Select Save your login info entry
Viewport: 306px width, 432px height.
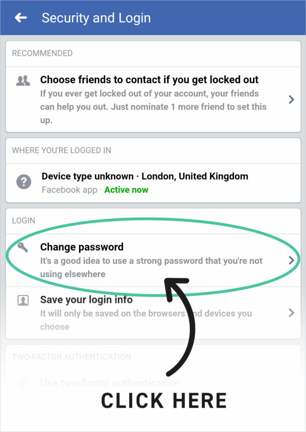click(153, 313)
